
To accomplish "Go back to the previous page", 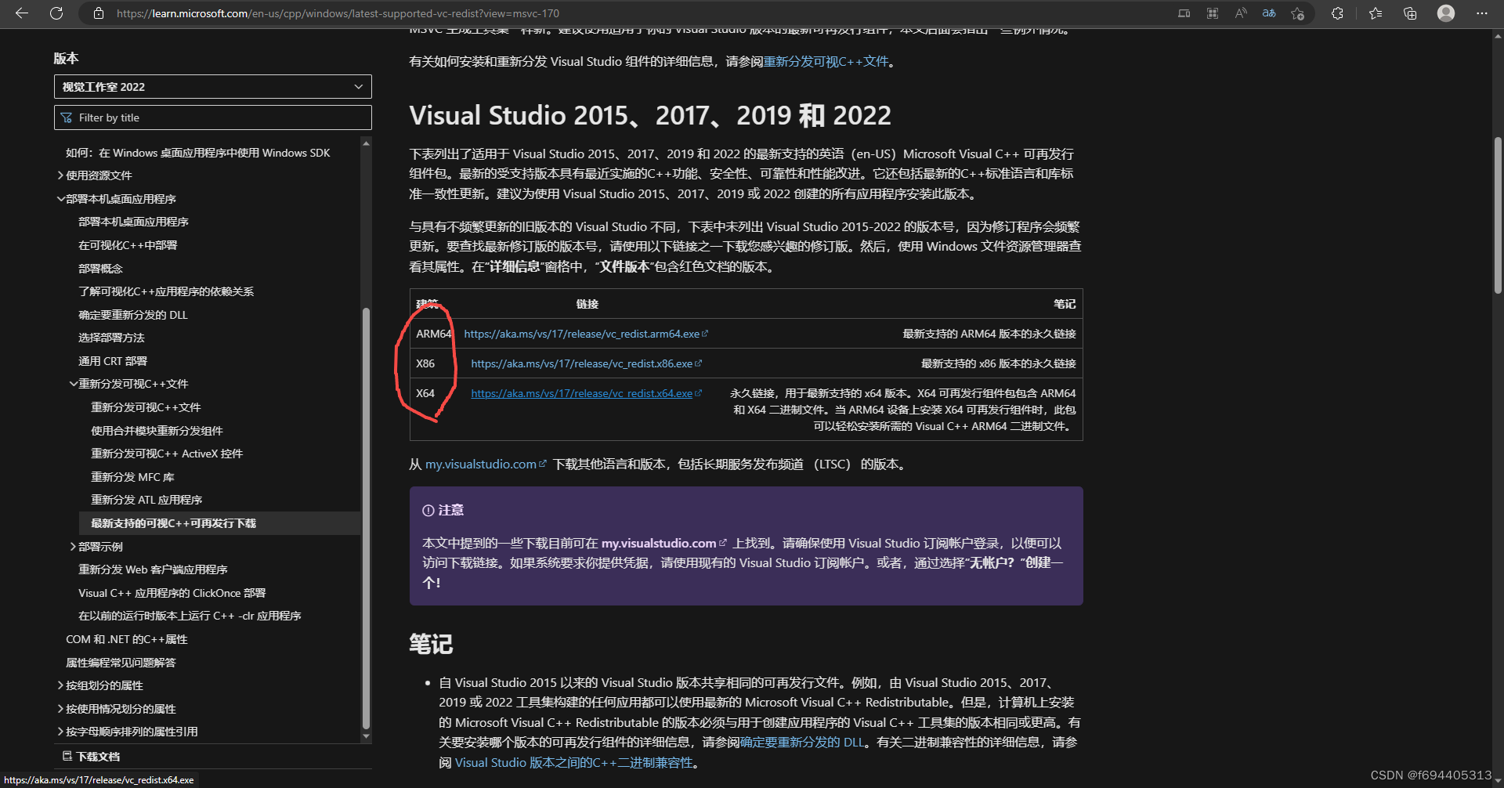I will coord(22,13).
